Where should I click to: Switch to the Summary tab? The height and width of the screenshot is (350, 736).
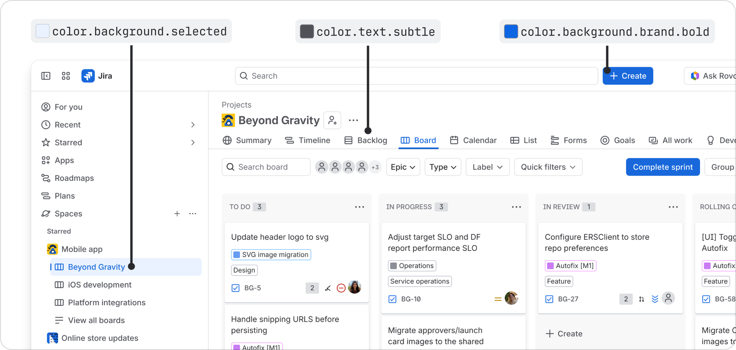(247, 140)
